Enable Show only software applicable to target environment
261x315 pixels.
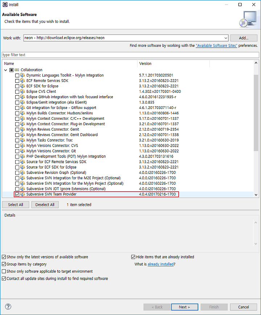click(x=4, y=271)
